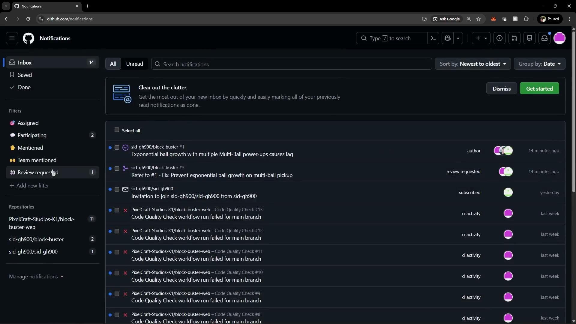This screenshot has width=576, height=324.
Task: Open the hamburger navigation menu
Action: (12, 38)
